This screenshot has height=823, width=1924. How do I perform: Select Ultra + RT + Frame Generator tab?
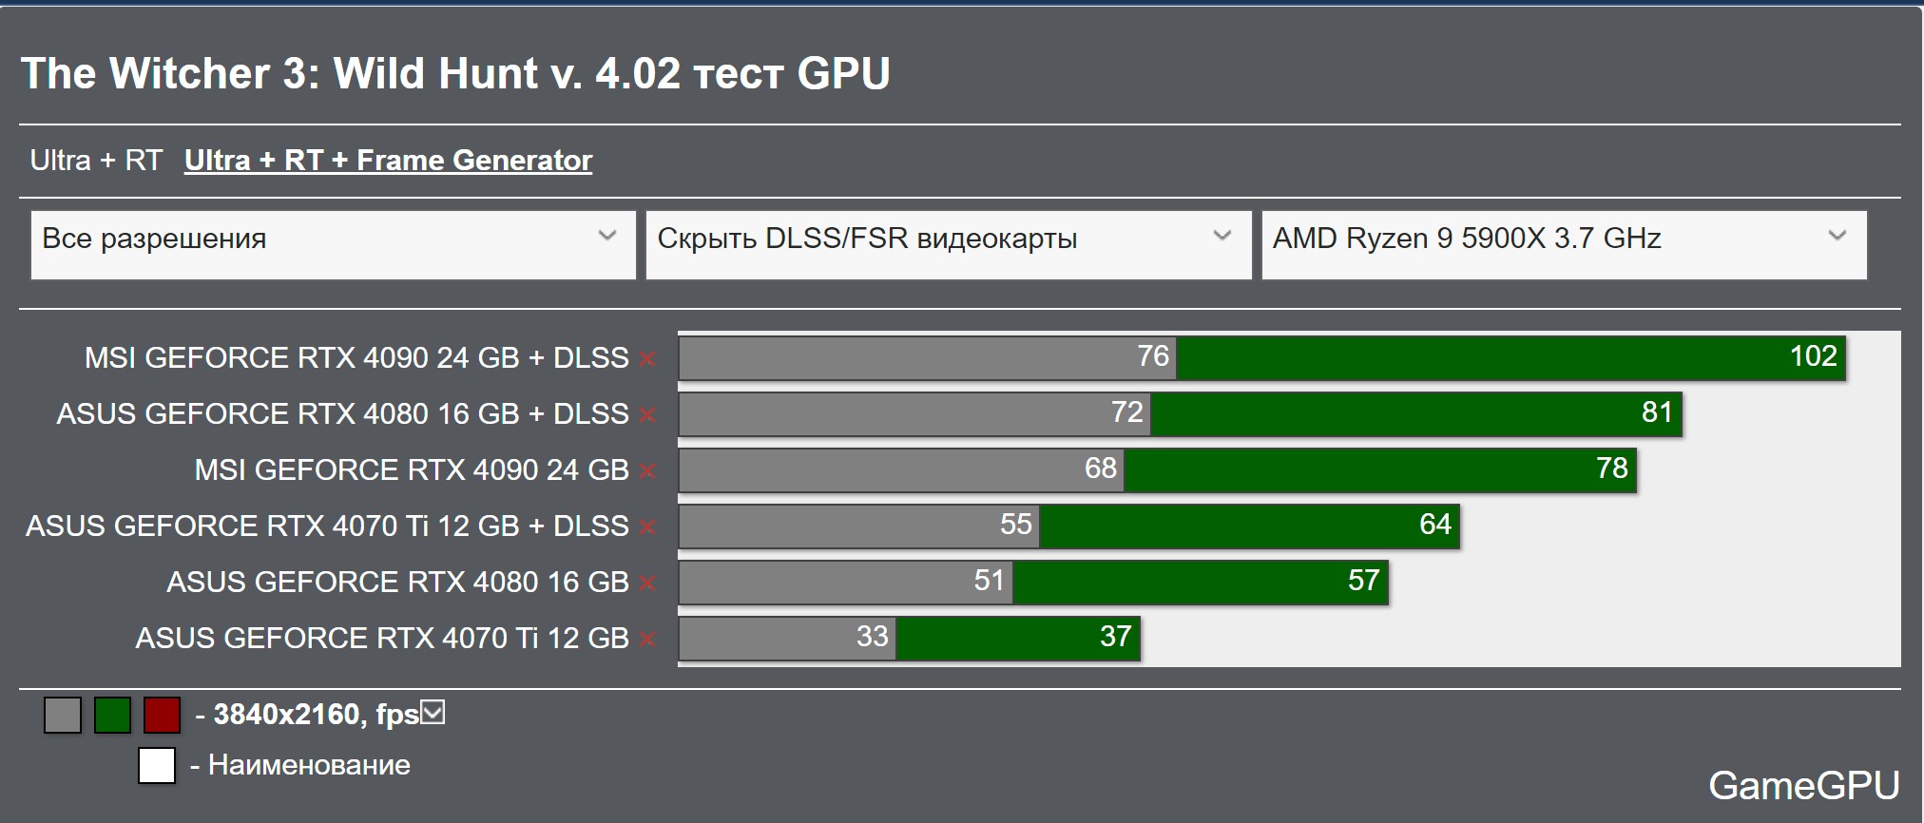click(x=388, y=161)
